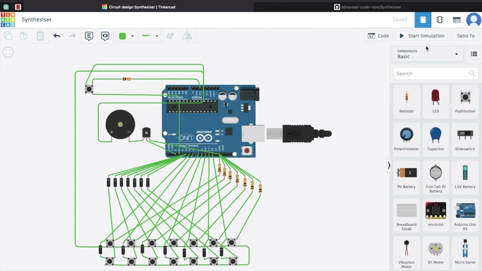Toggle notes visibility eye icon
Screen dimensions: 482x271
[x=105, y=36]
